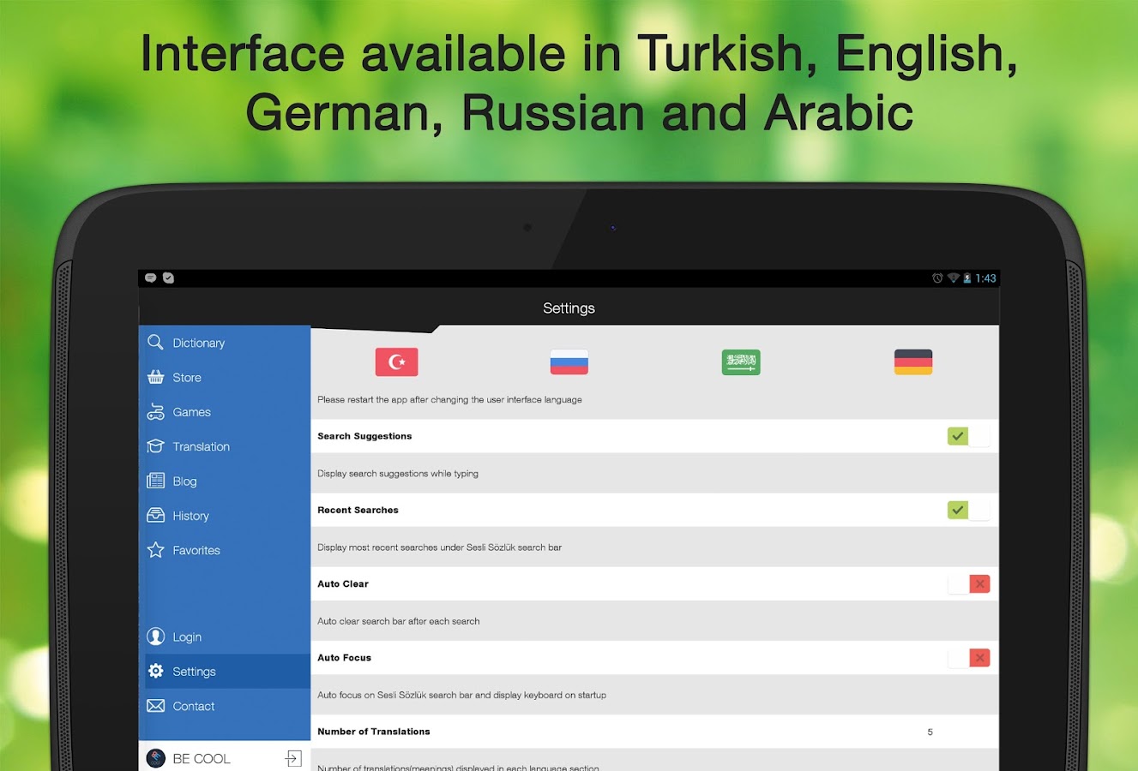Image resolution: width=1138 pixels, height=771 pixels.
Task: Select the Favorites star icon
Action: pos(155,550)
